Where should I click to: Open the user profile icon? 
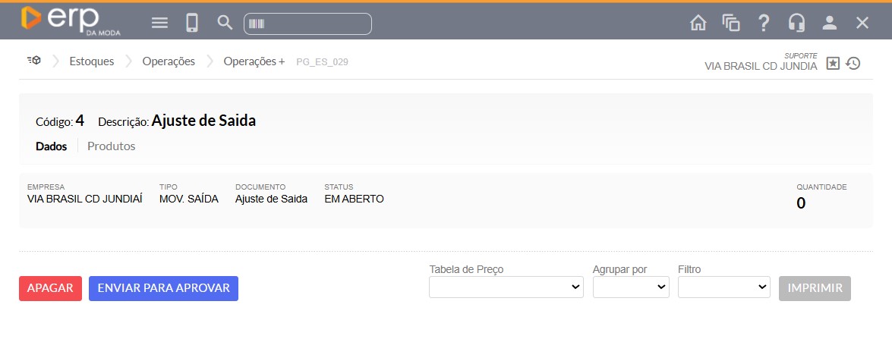coord(829,24)
